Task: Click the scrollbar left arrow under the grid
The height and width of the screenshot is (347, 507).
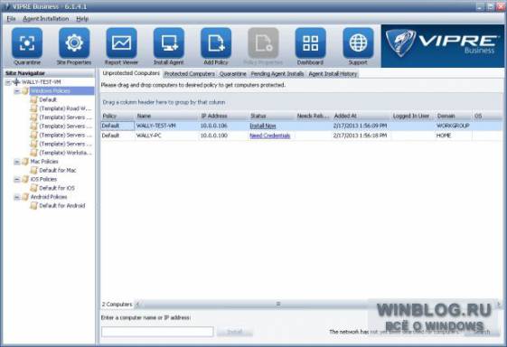Action: 137,305
